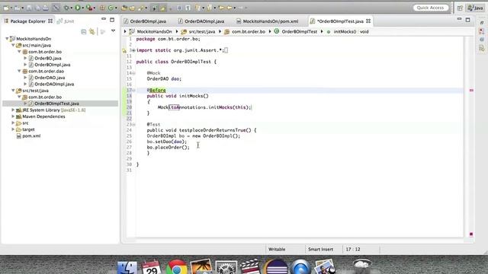
Task: Click Collapse All in Package Explorer
Action: tap(83, 31)
